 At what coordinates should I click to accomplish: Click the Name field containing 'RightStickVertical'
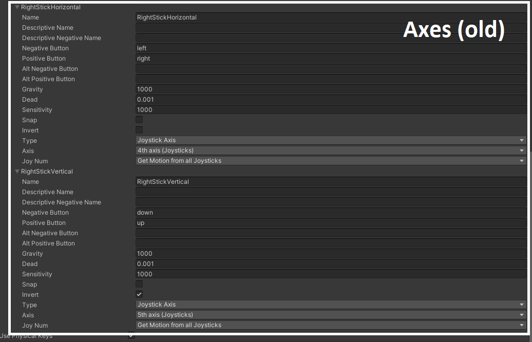point(331,182)
